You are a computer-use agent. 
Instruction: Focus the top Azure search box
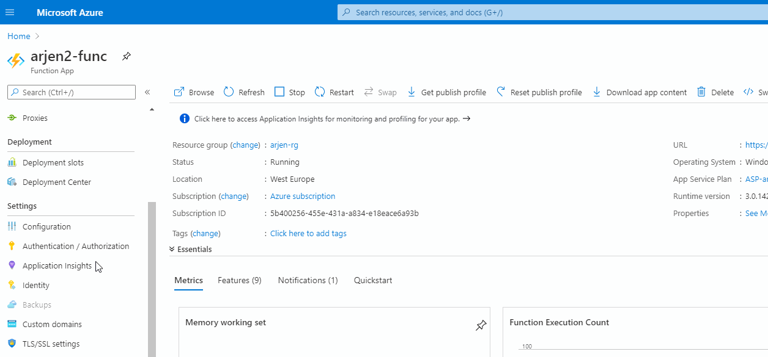click(550, 12)
